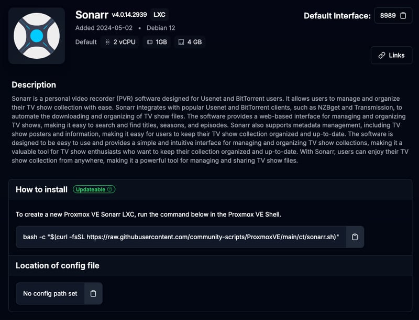Click the Debian 12 label
The height and width of the screenshot is (320, 419).
coord(161,28)
